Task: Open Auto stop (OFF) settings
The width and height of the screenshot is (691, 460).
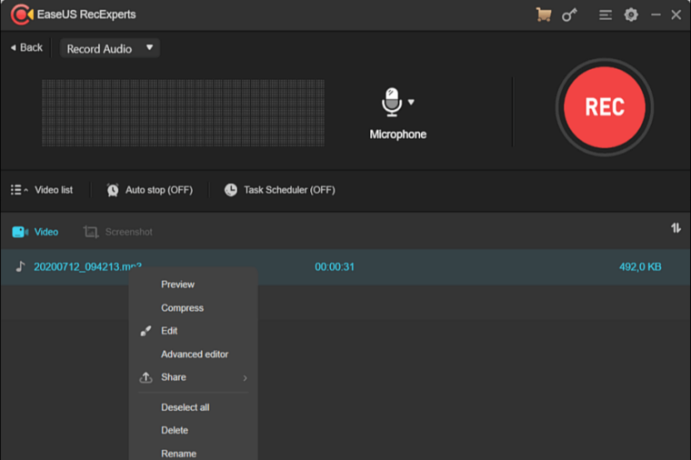Action: [x=159, y=190]
